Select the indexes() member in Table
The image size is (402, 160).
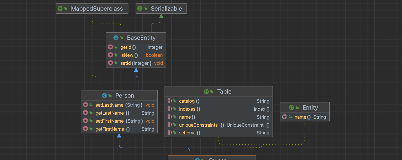tap(189, 109)
